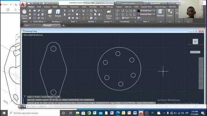
Task: Expand the Draw panel
Action: [74, 22]
